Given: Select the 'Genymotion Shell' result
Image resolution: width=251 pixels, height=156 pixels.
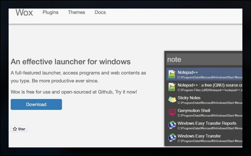Looking at the screenshot, I should pos(204,112).
